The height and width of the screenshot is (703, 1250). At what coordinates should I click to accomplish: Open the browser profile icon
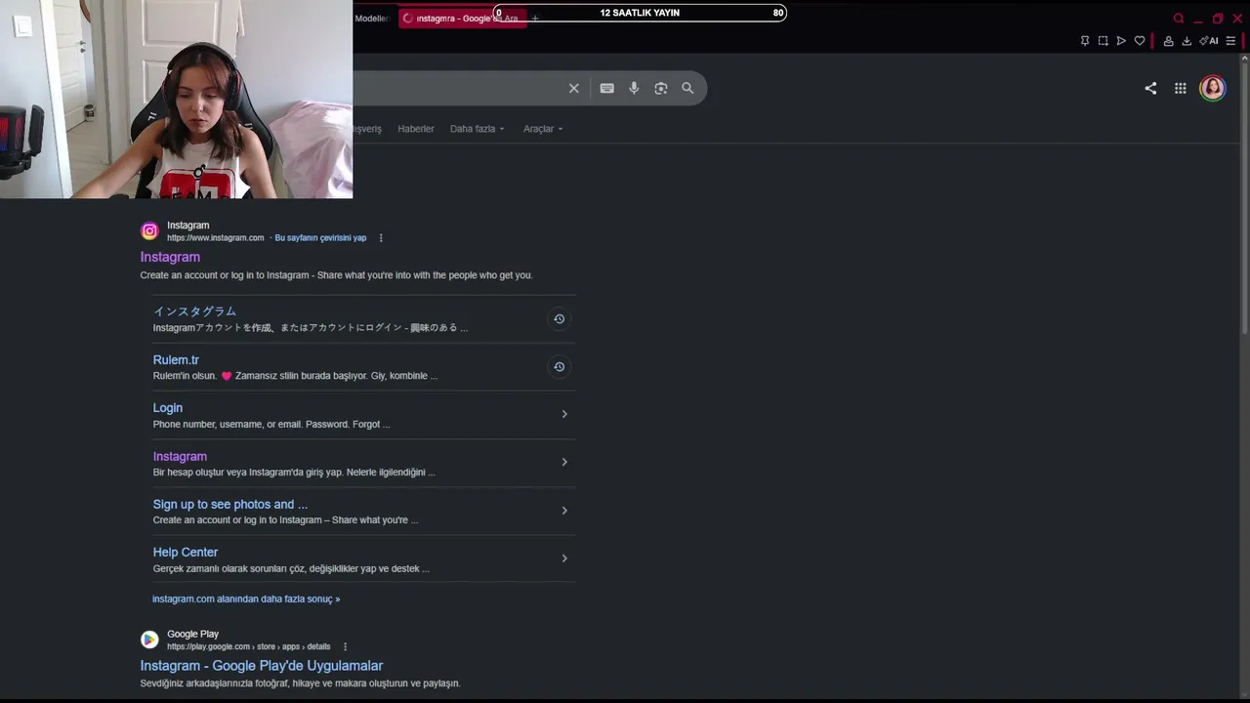(1168, 41)
